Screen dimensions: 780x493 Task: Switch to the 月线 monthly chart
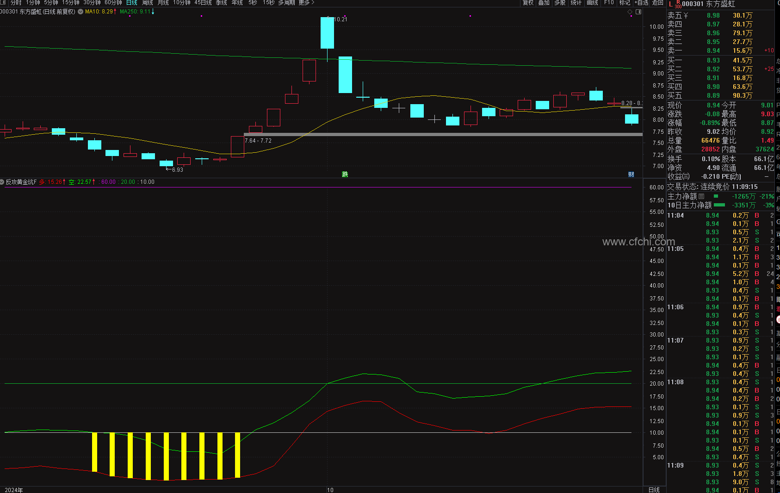[163, 3]
